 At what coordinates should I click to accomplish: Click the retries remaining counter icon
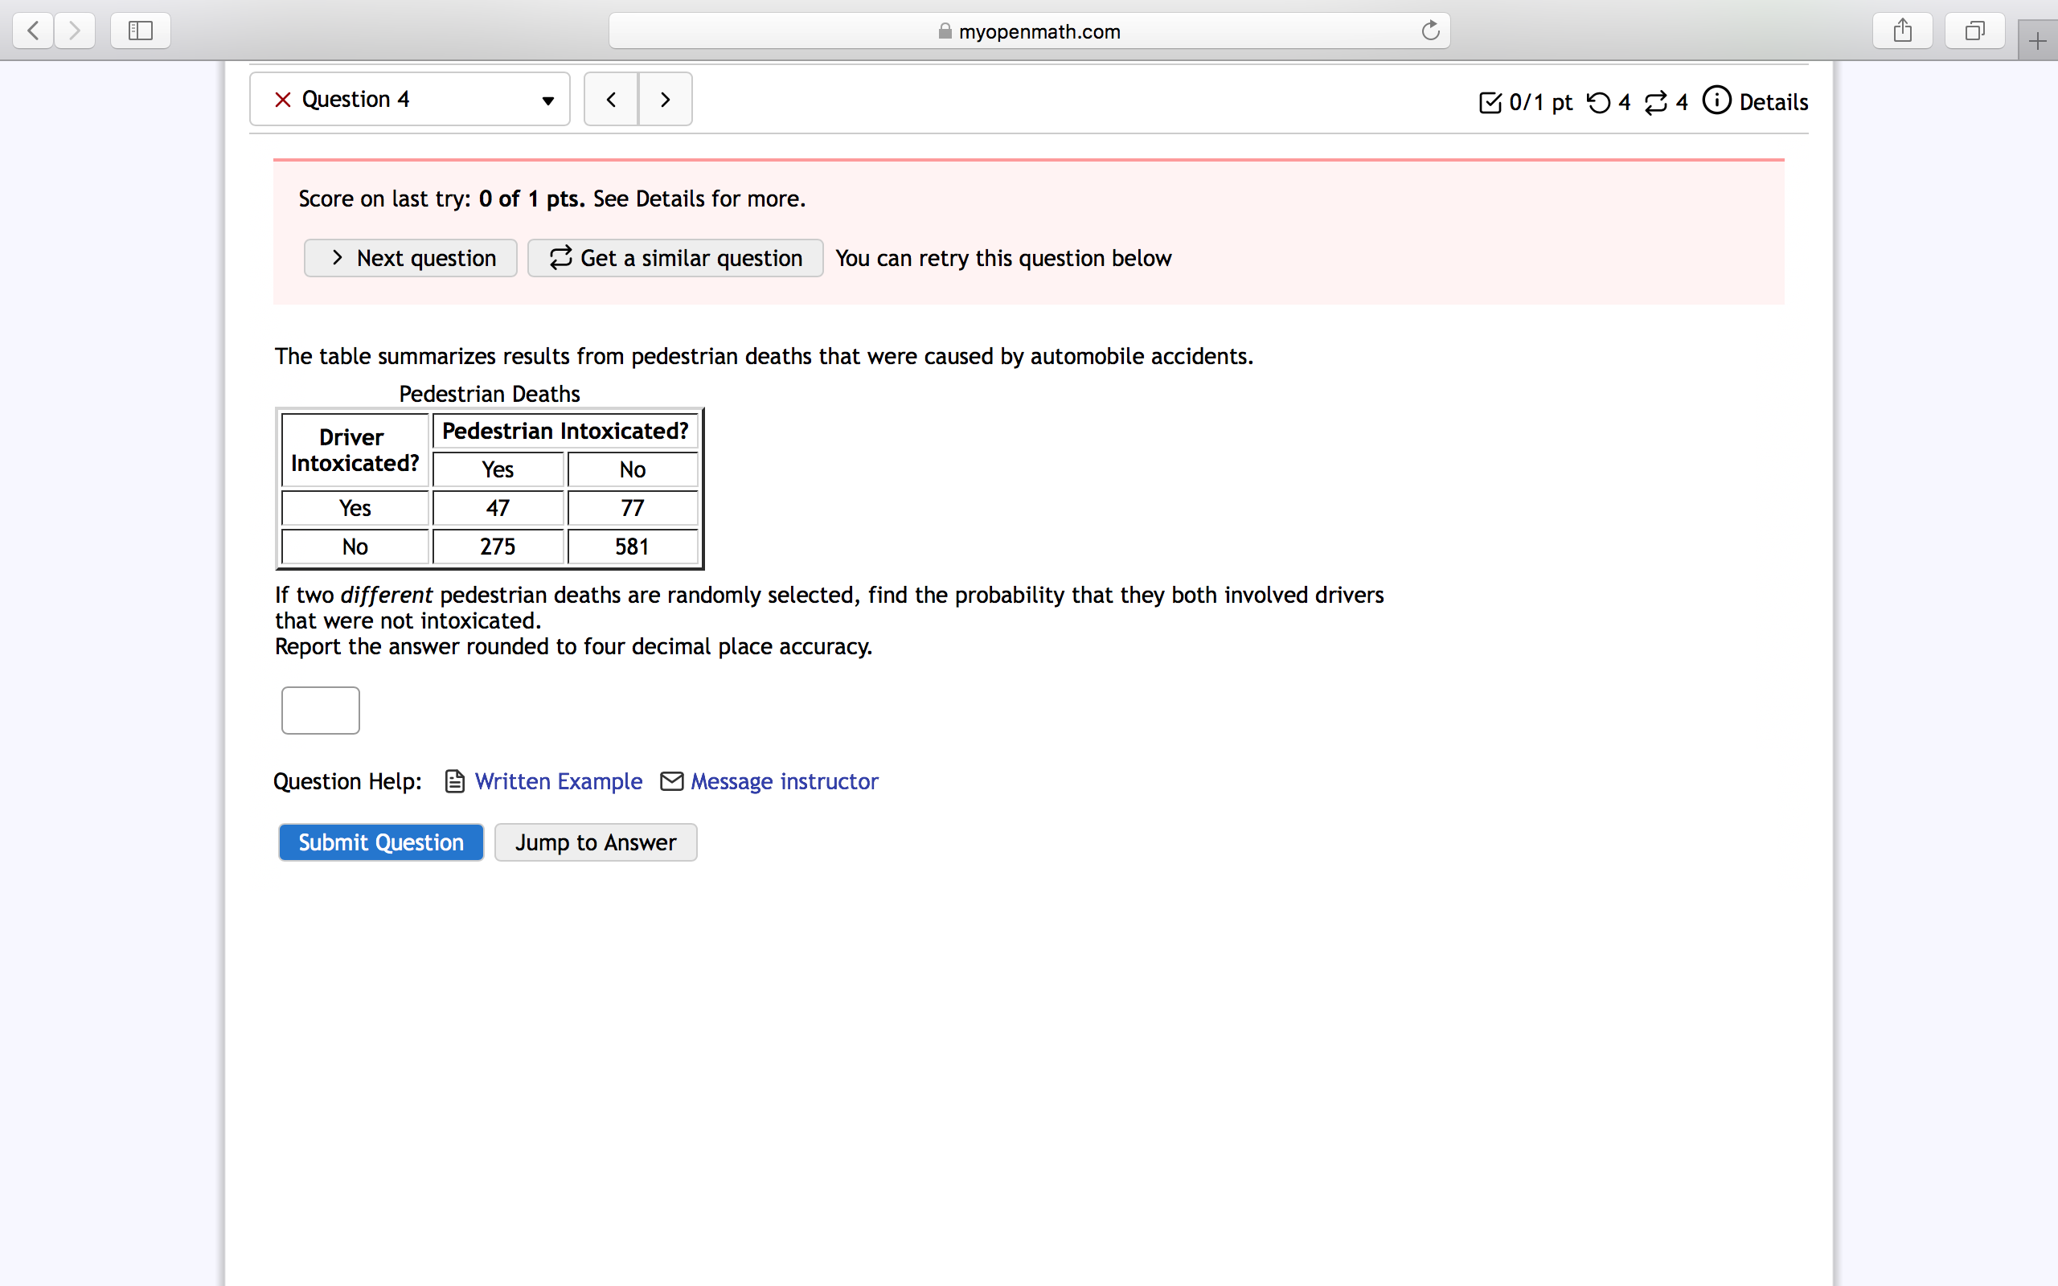click(1598, 103)
